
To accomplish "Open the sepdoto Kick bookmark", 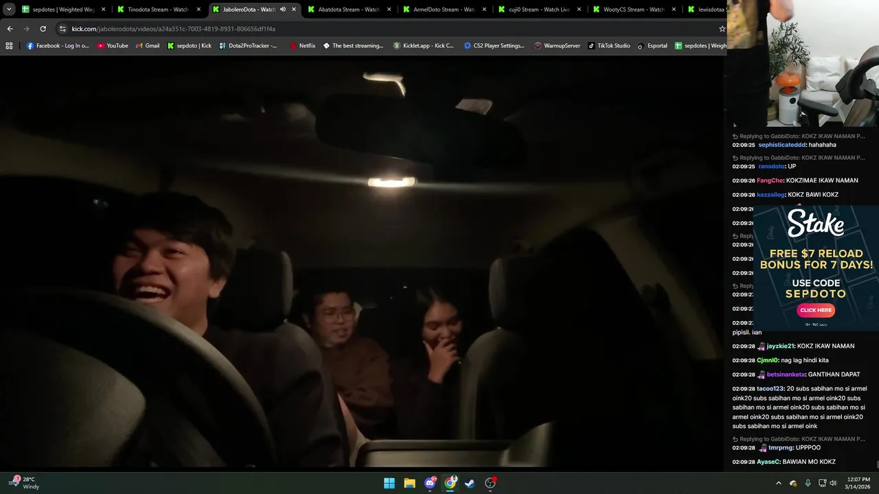I will pos(190,46).
